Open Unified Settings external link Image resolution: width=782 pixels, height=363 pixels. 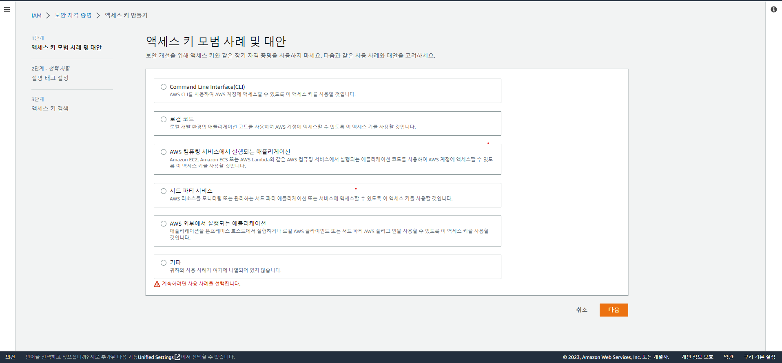coord(159,357)
